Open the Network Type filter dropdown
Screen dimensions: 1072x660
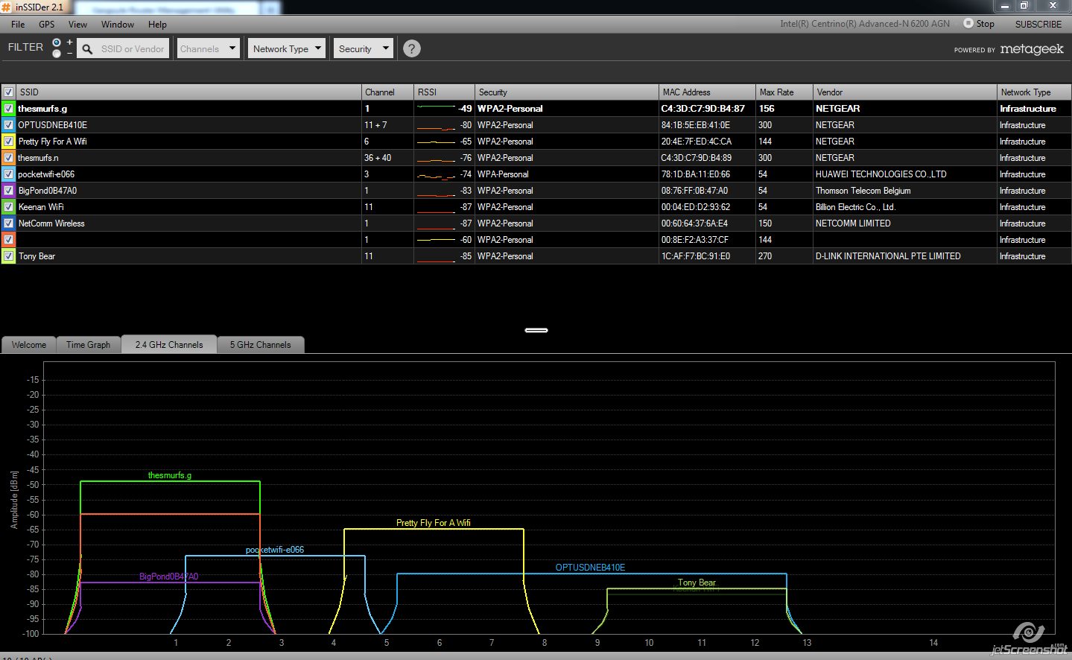pyautogui.click(x=287, y=48)
